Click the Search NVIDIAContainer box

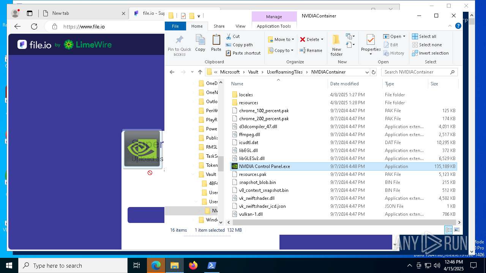point(420,72)
